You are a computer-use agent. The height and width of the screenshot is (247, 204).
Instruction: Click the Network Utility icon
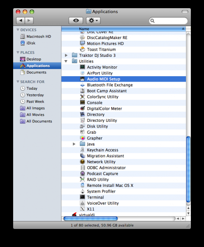click(82, 162)
